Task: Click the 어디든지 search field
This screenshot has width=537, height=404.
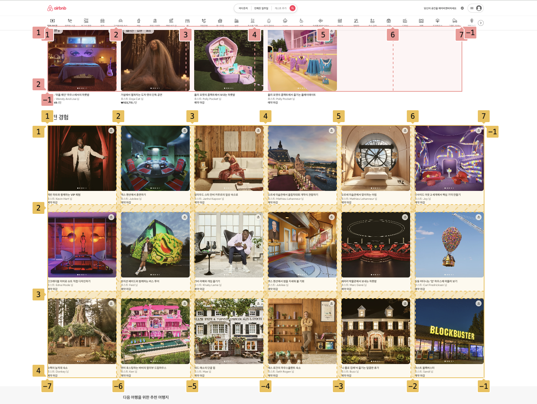Action: (x=243, y=8)
